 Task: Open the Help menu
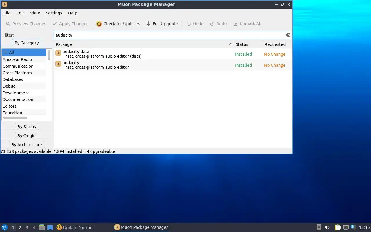pyautogui.click(x=72, y=13)
